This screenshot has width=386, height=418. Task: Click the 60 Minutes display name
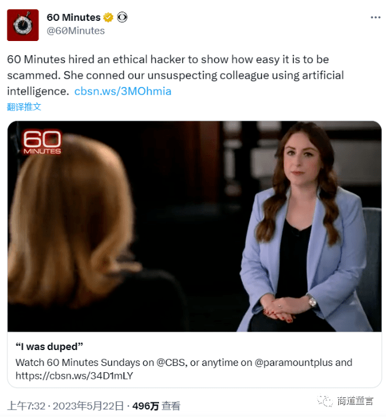[x=73, y=17]
